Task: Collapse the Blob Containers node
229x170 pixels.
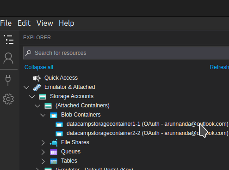Action: pyautogui.click(x=43, y=115)
